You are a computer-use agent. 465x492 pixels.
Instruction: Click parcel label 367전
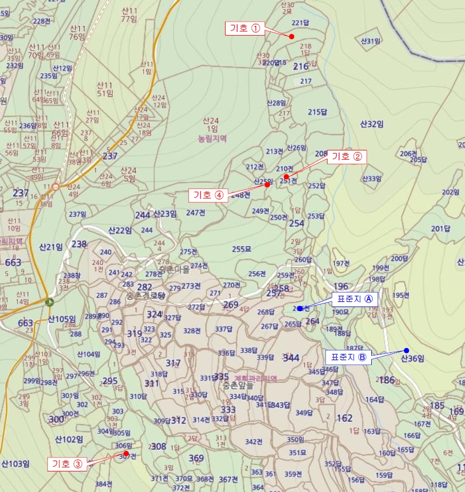228,480
